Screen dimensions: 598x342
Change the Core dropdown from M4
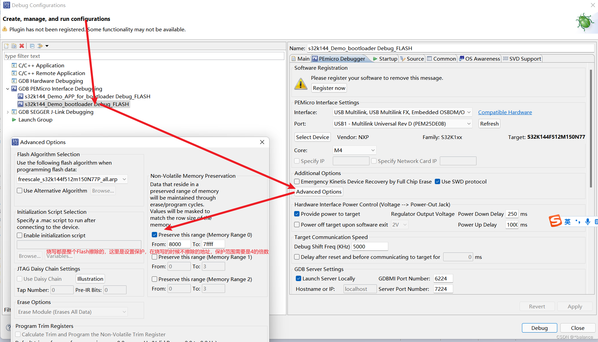372,150
